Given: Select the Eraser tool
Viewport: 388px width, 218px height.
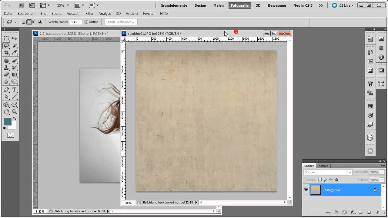Looking at the screenshot, I should tap(6, 74).
